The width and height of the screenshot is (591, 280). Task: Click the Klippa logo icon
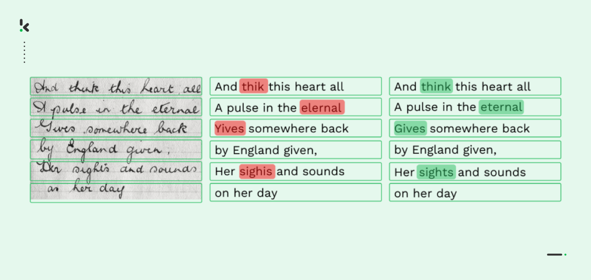coord(24,25)
